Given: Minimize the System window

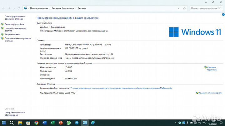Looking at the screenshot, I should tap(206, 2).
